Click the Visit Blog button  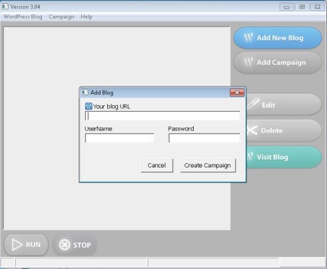pos(284,157)
